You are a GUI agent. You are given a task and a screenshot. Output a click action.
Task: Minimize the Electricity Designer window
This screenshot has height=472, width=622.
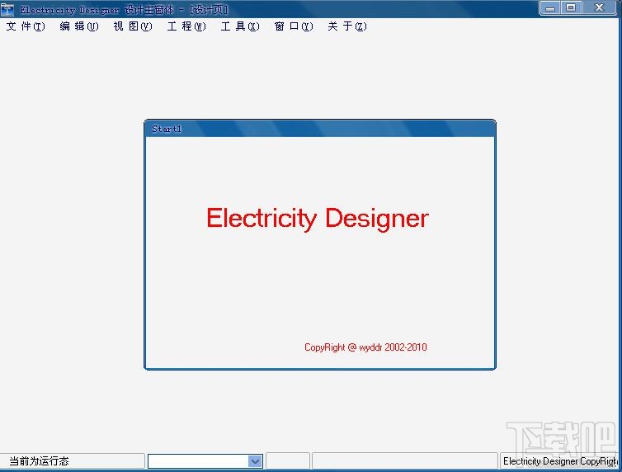(550, 8)
